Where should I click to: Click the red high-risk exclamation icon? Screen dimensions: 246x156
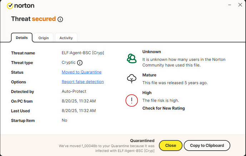pos(132,100)
